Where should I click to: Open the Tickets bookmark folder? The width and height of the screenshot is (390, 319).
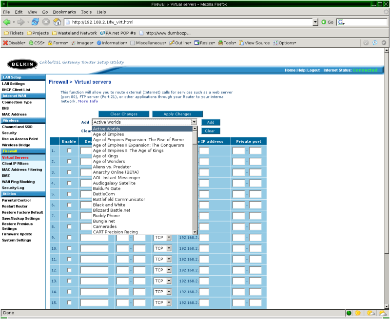(x=14, y=33)
